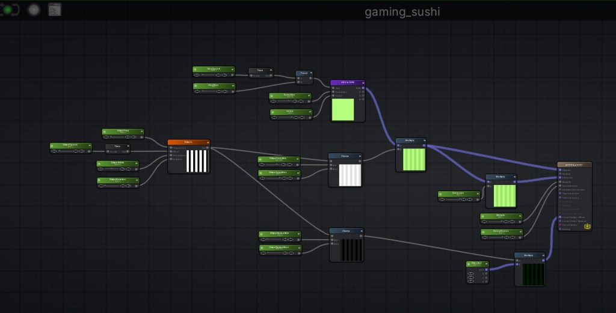Open the StripeRotation node dropdown arrow

click(137, 180)
